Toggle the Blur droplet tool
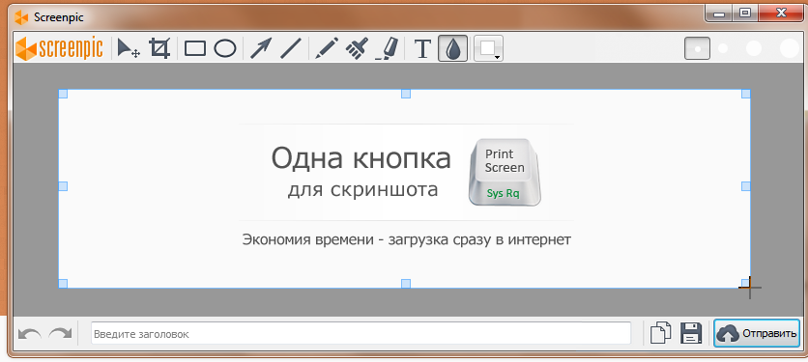 (x=452, y=48)
